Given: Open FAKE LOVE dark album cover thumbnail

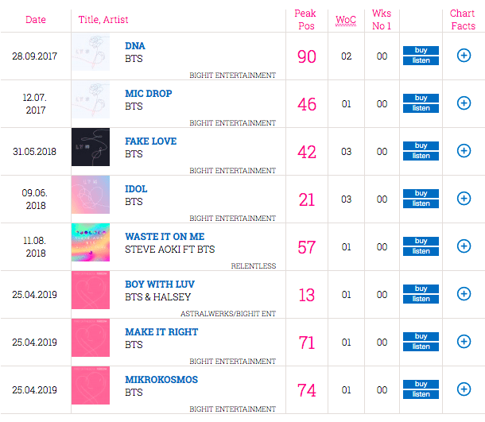Looking at the screenshot, I should [91, 147].
